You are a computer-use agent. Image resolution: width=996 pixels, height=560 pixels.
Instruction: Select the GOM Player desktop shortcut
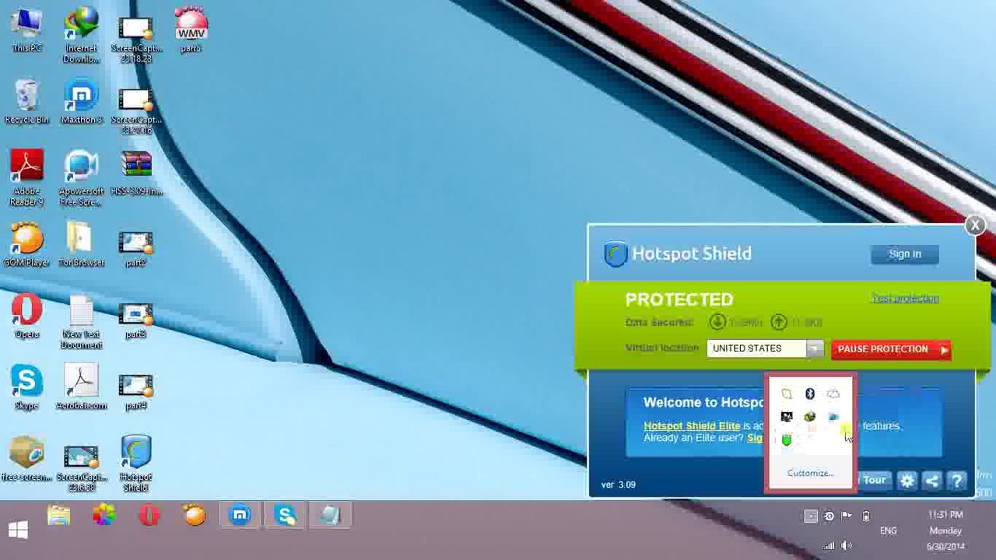(x=26, y=245)
